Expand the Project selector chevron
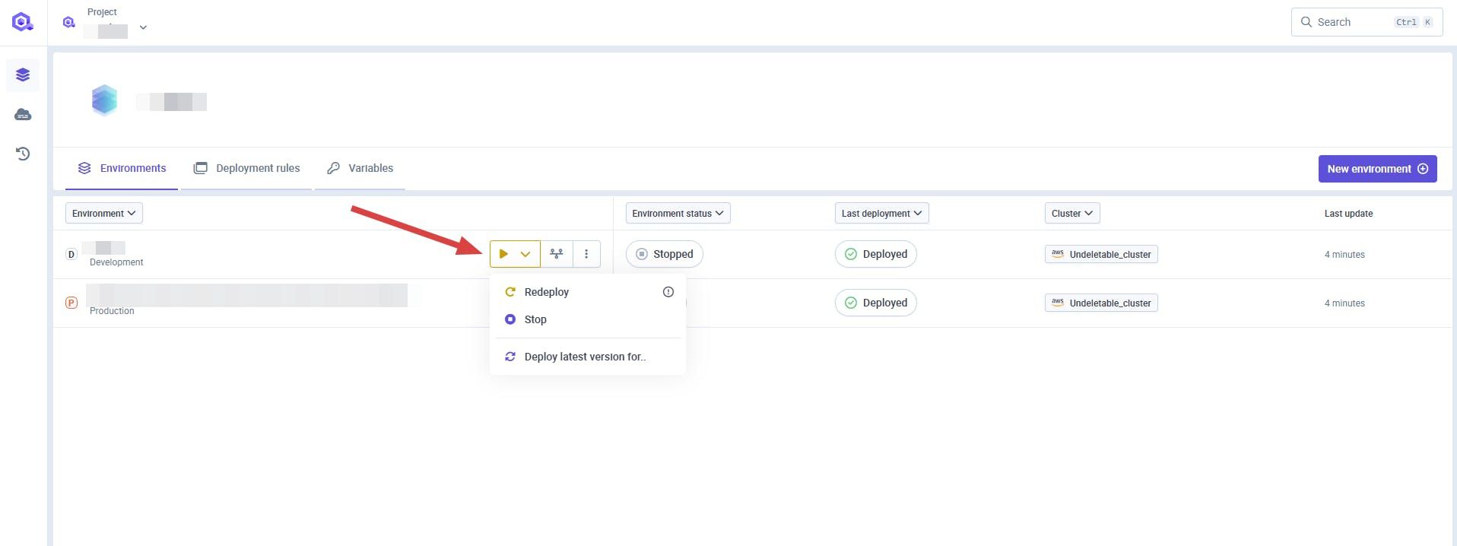This screenshot has width=1457, height=546. click(x=143, y=27)
